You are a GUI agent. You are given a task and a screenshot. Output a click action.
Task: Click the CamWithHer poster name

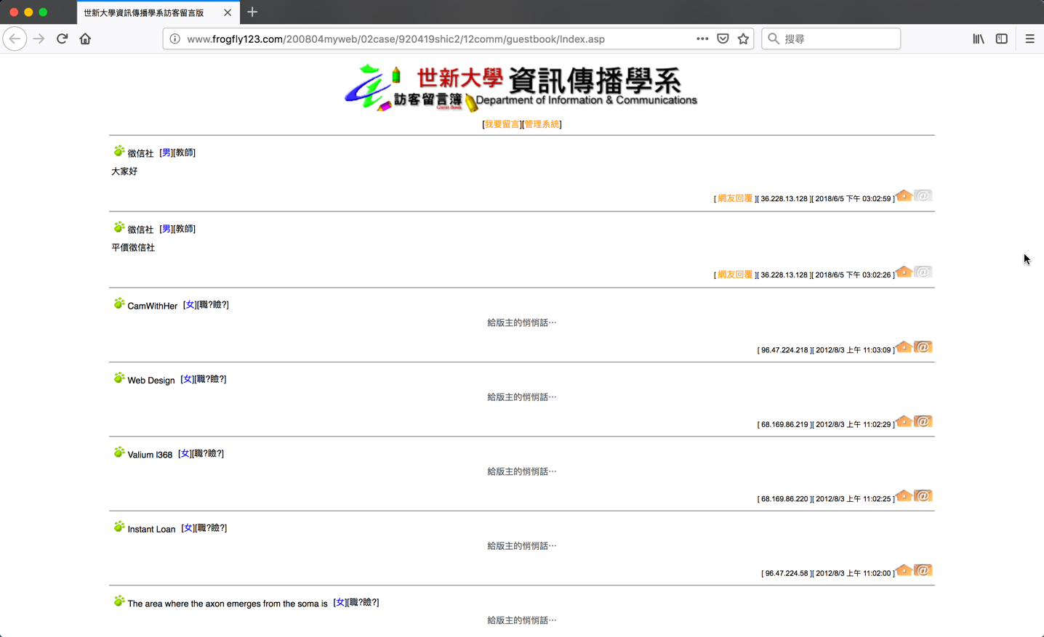152,306
